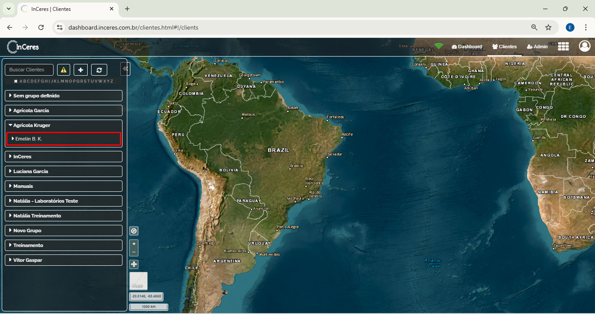Image resolution: width=595 pixels, height=314 pixels.
Task: Click the Manaus city label on the map
Action: pyautogui.click(x=248, y=114)
